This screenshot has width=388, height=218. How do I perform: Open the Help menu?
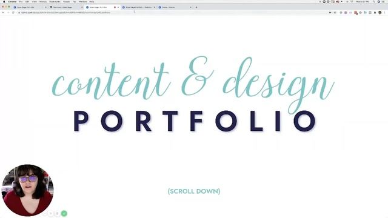click(x=92, y=1)
